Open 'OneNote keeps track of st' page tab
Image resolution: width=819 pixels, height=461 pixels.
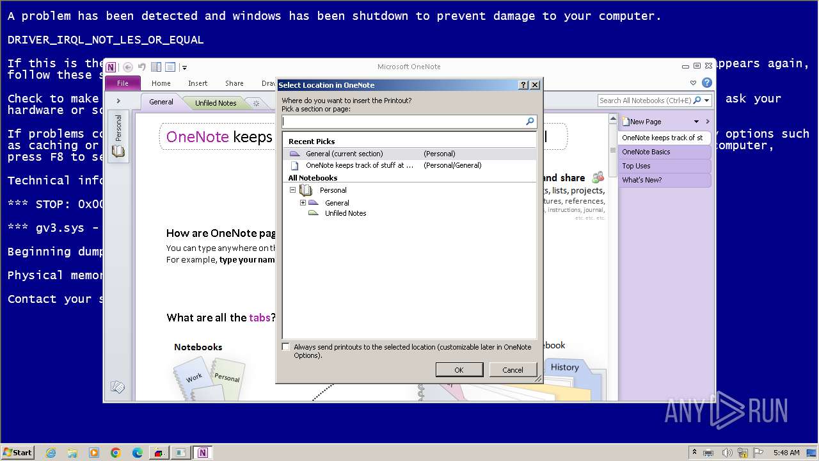[x=664, y=138]
